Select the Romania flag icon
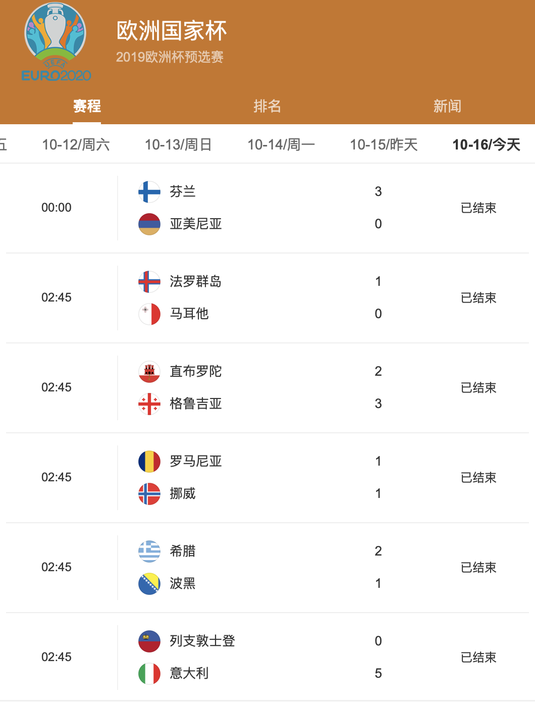The height and width of the screenshot is (702, 535). pos(149,461)
